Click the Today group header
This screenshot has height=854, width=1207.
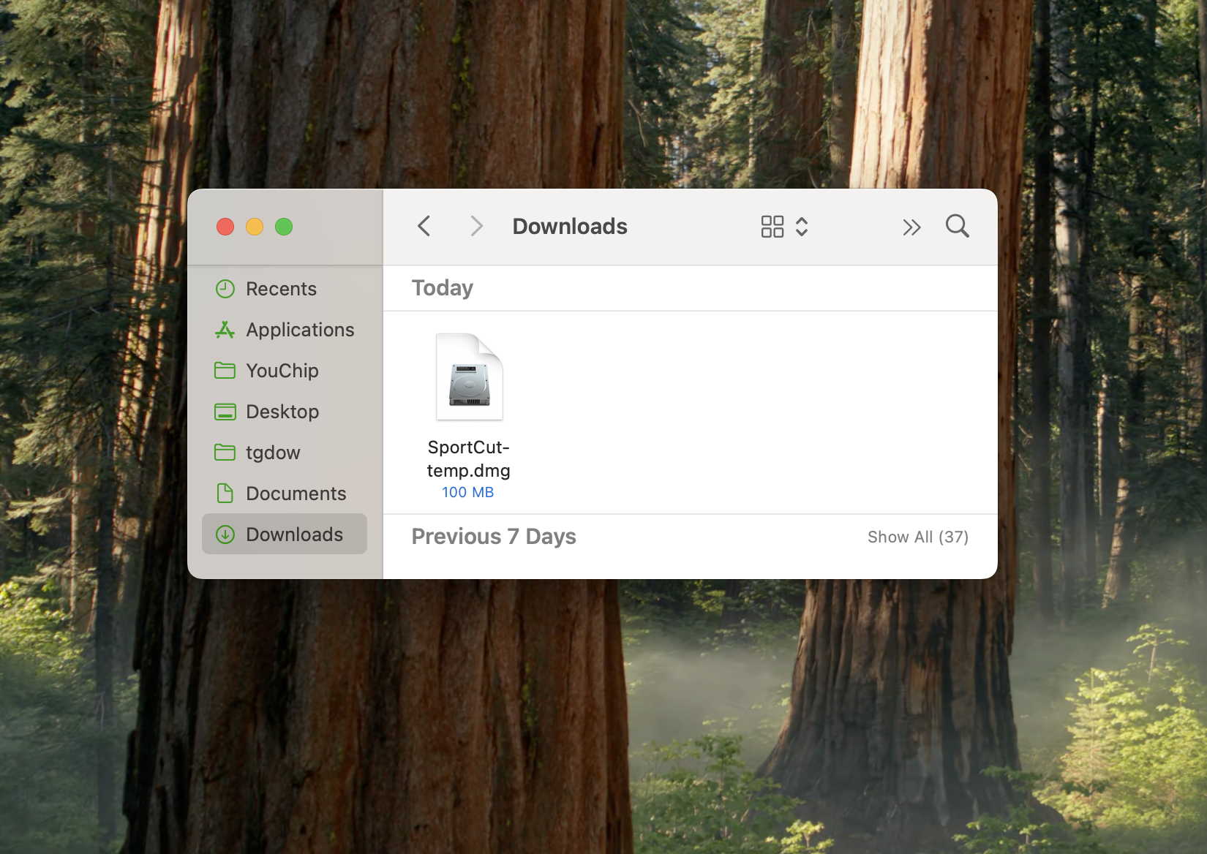[x=442, y=288]
